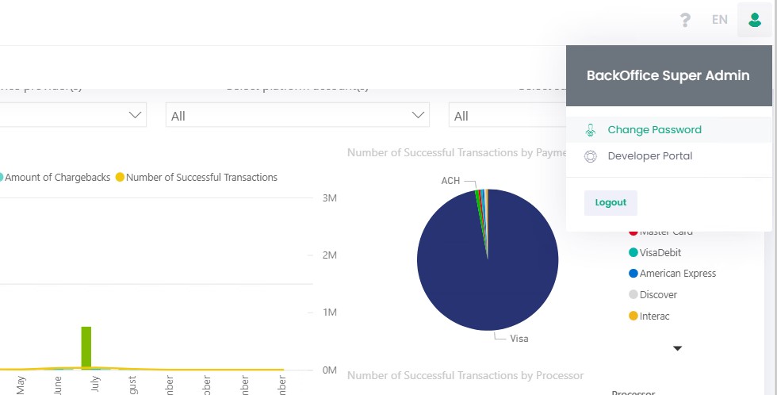Toggle the VisaDebit legend entry
The image size is (777, 395).
tap(660, 253)
